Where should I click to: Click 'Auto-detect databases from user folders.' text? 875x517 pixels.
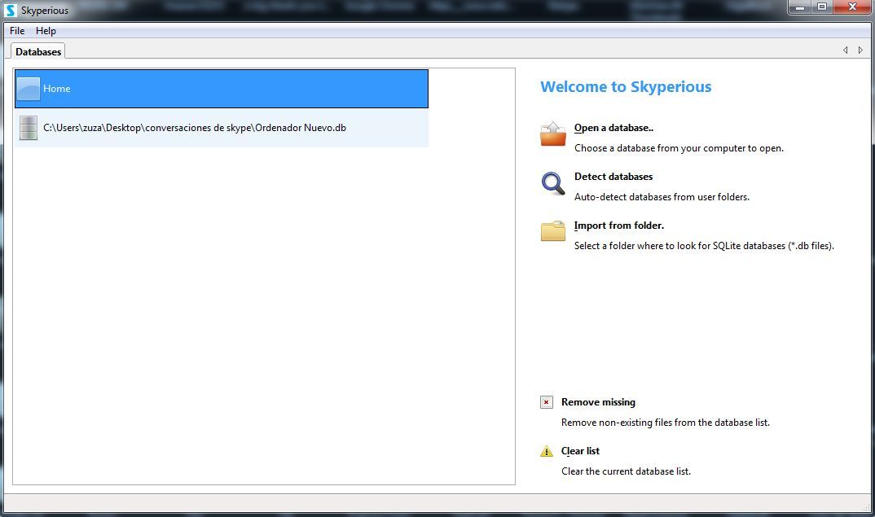click(662, 197)
